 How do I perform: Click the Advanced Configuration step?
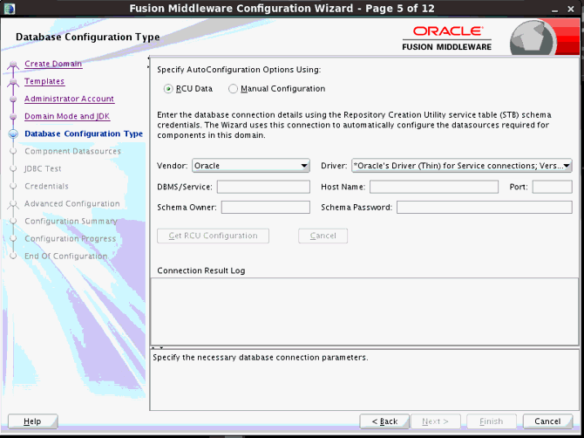(72, 204)
